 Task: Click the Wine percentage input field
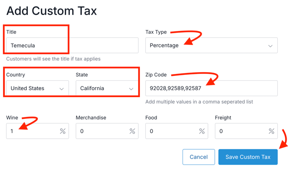(x=38, y=131)
